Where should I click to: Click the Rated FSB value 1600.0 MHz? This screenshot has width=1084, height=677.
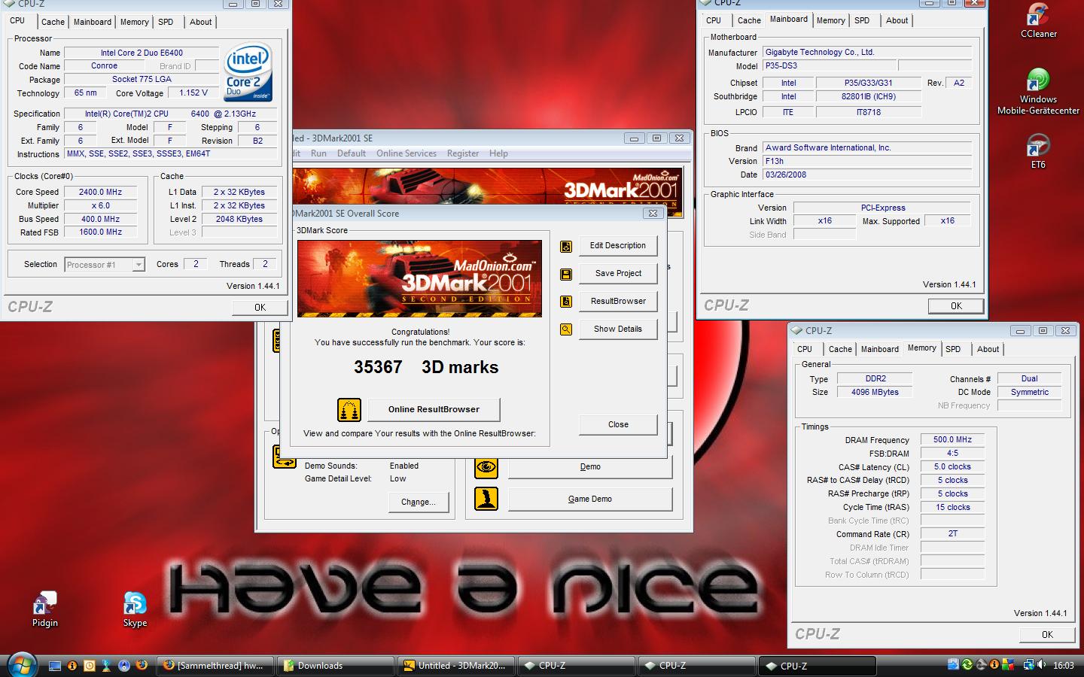100,232
